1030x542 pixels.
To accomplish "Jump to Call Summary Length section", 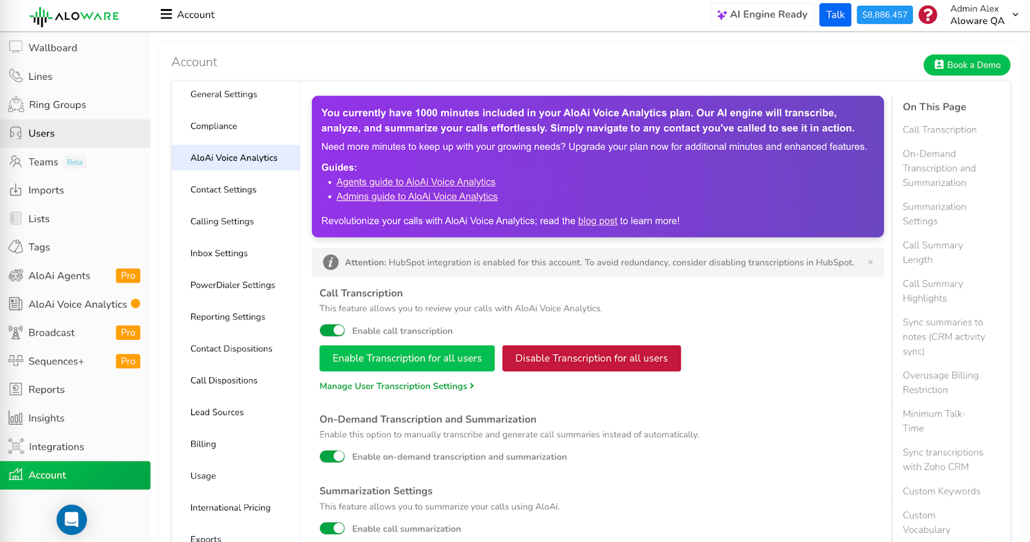I will 933,252.
